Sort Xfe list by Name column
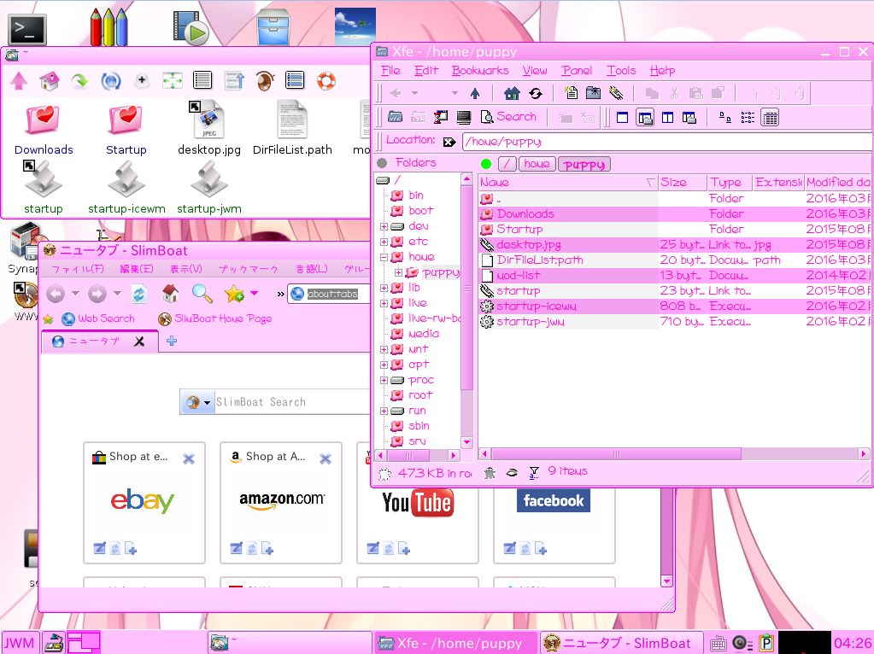 [568, 182]
